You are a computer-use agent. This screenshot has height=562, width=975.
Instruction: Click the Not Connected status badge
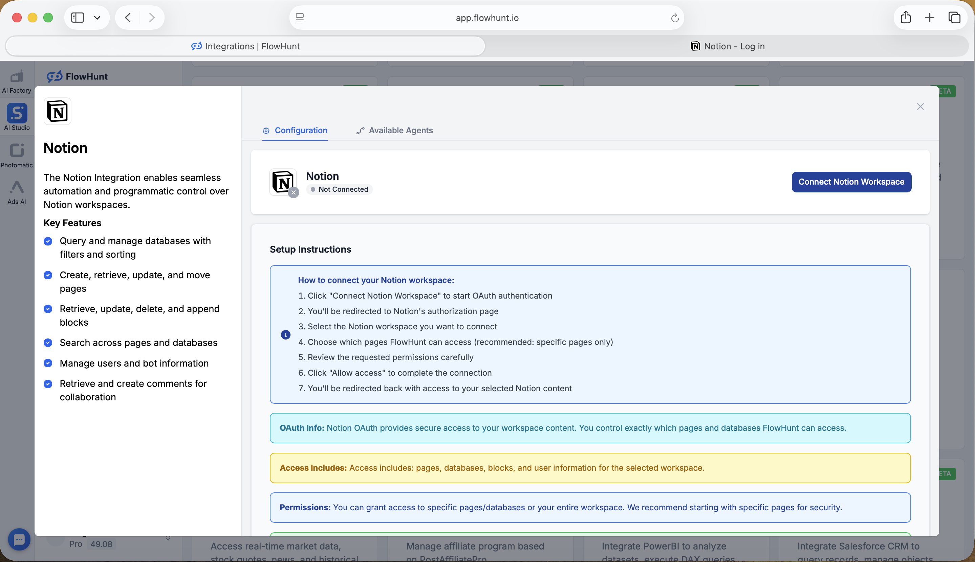tap(339, 189)
